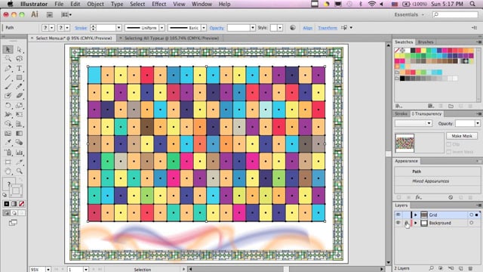This screenshot has width=483, height=272.
Task: Open the Effect menu
Action: point(159,4)
